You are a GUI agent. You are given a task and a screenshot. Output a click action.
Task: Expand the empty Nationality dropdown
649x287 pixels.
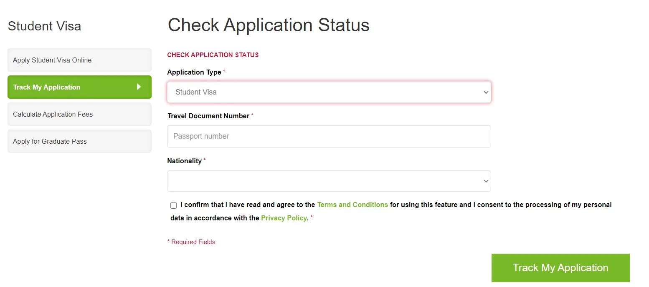[x=329, y=181]
